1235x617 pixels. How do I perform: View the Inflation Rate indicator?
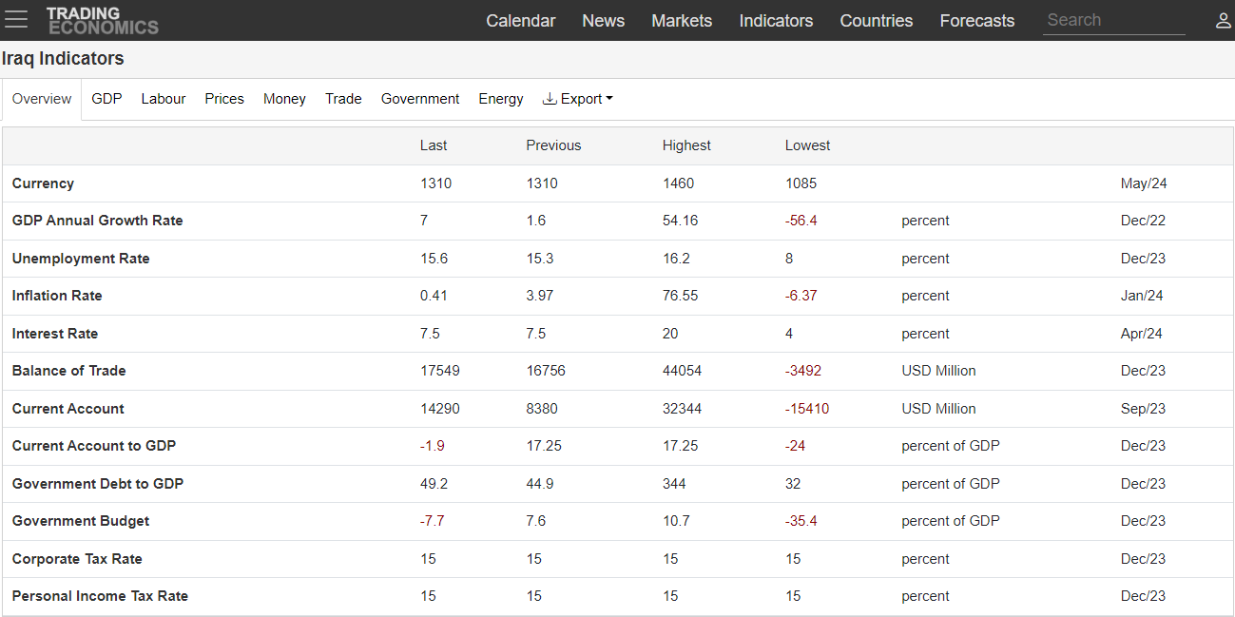coord(57,296)
